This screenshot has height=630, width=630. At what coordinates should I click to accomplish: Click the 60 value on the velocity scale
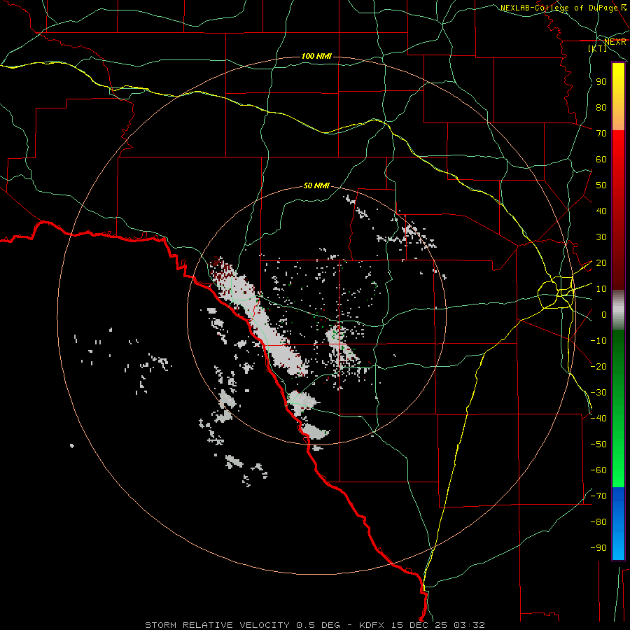(601, 160)
